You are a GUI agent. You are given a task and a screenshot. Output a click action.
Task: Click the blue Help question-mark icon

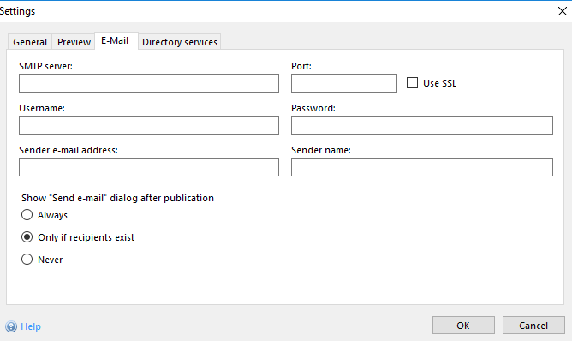click(11, 326)
